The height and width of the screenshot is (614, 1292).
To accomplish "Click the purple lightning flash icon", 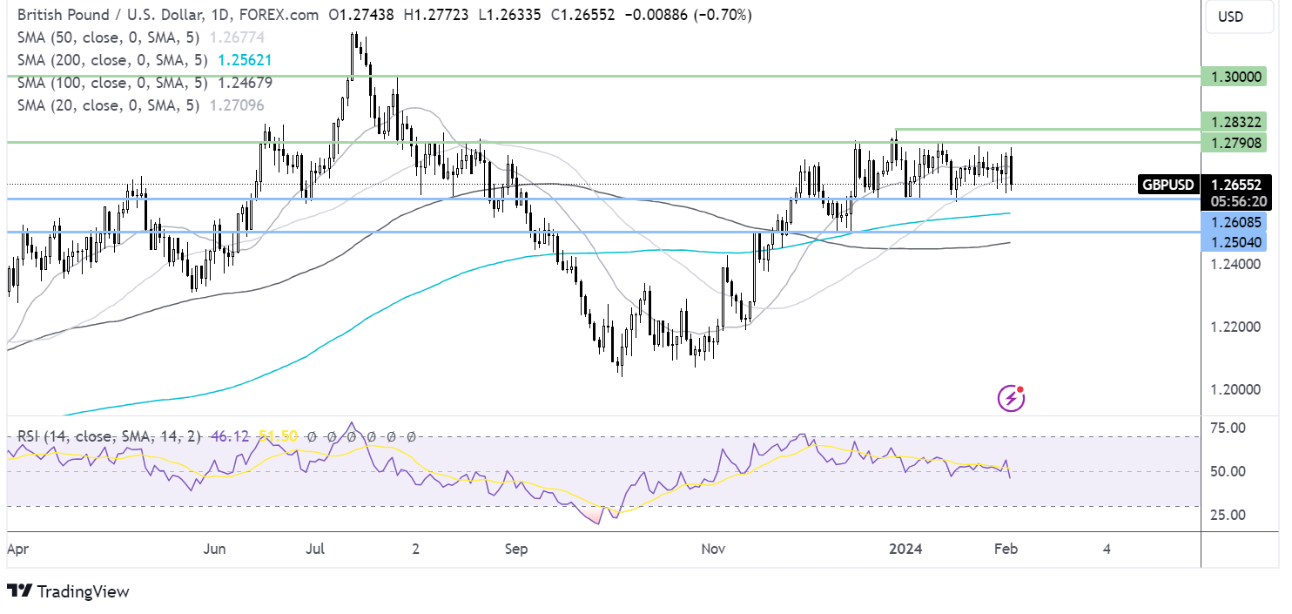I will tap(1011, 399).
